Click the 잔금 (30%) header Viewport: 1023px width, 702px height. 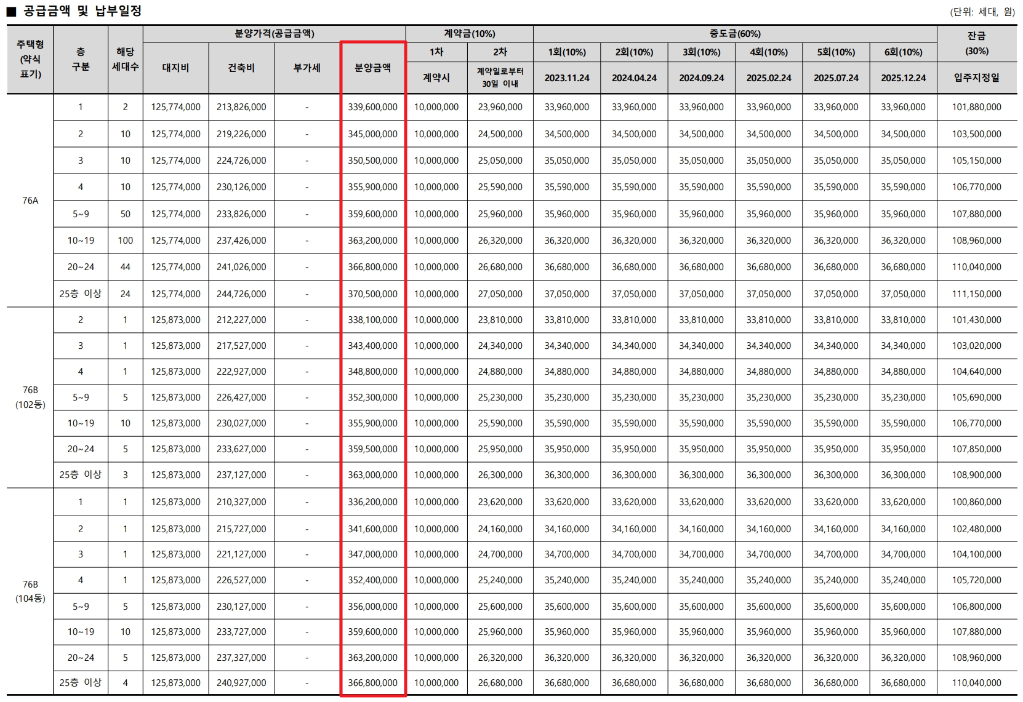pyautogui.click(x=977, y=43)
